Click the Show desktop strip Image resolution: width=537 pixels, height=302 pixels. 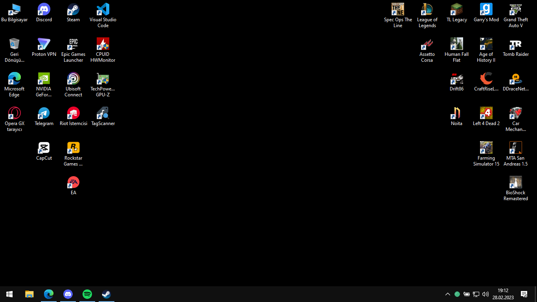click(x=535, y=294)
